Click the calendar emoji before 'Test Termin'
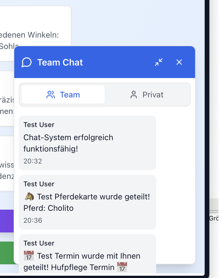Image resolution: width=219 pixels, height=278 pixels. tap(29, 256)
